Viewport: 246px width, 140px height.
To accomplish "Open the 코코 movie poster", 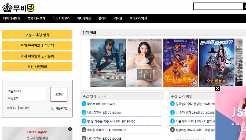I will click(x=181, y=63).
